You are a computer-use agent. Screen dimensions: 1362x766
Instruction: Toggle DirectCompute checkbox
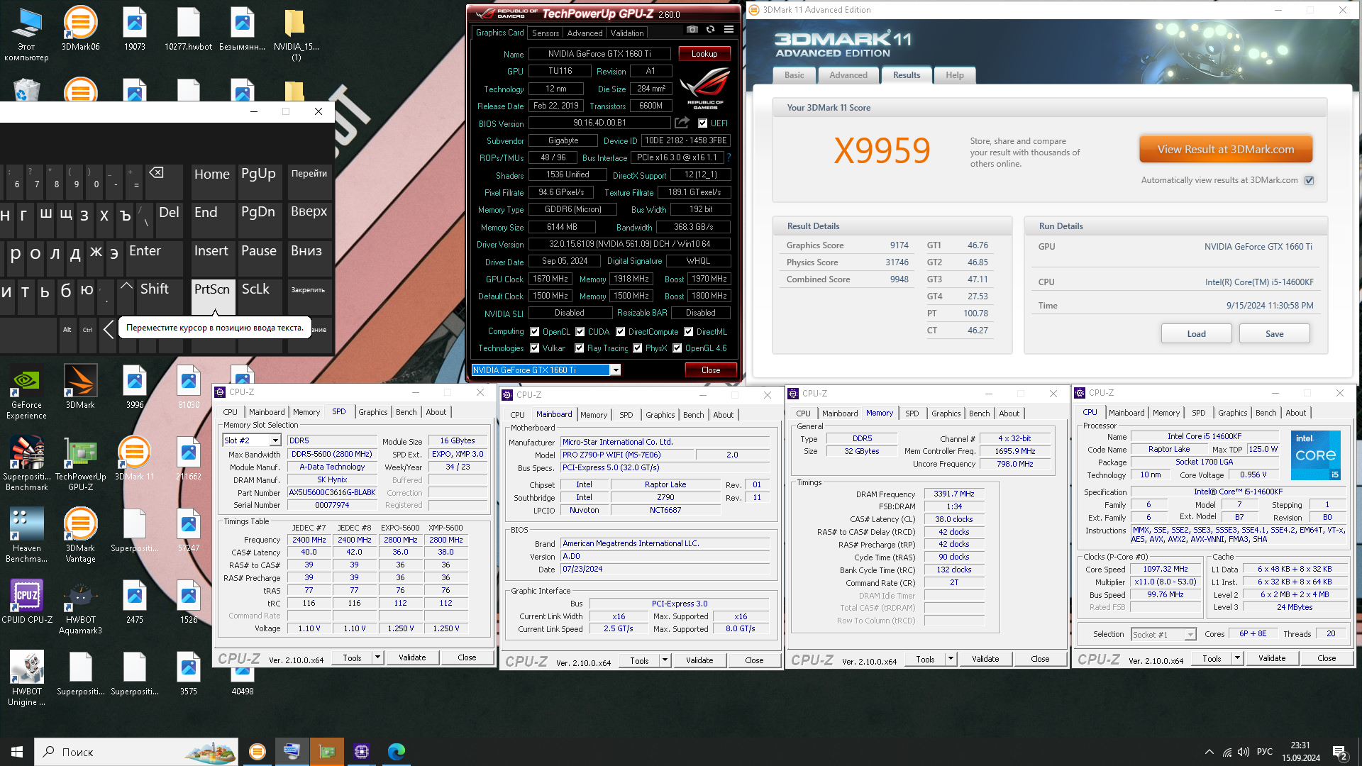coord(621,331)
